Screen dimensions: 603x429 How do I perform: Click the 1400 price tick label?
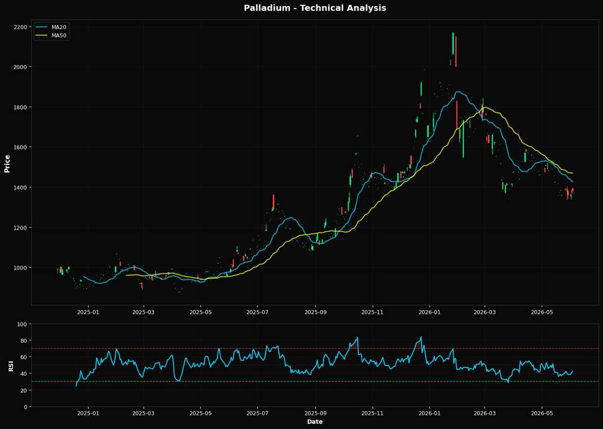click(20, 188)
